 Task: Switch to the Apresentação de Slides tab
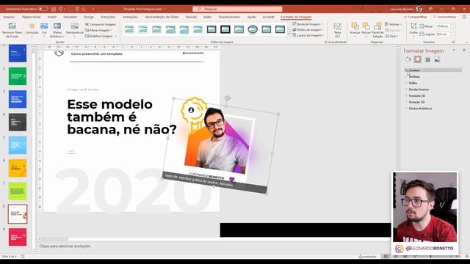pyautogui.click(x=162, y=17)
